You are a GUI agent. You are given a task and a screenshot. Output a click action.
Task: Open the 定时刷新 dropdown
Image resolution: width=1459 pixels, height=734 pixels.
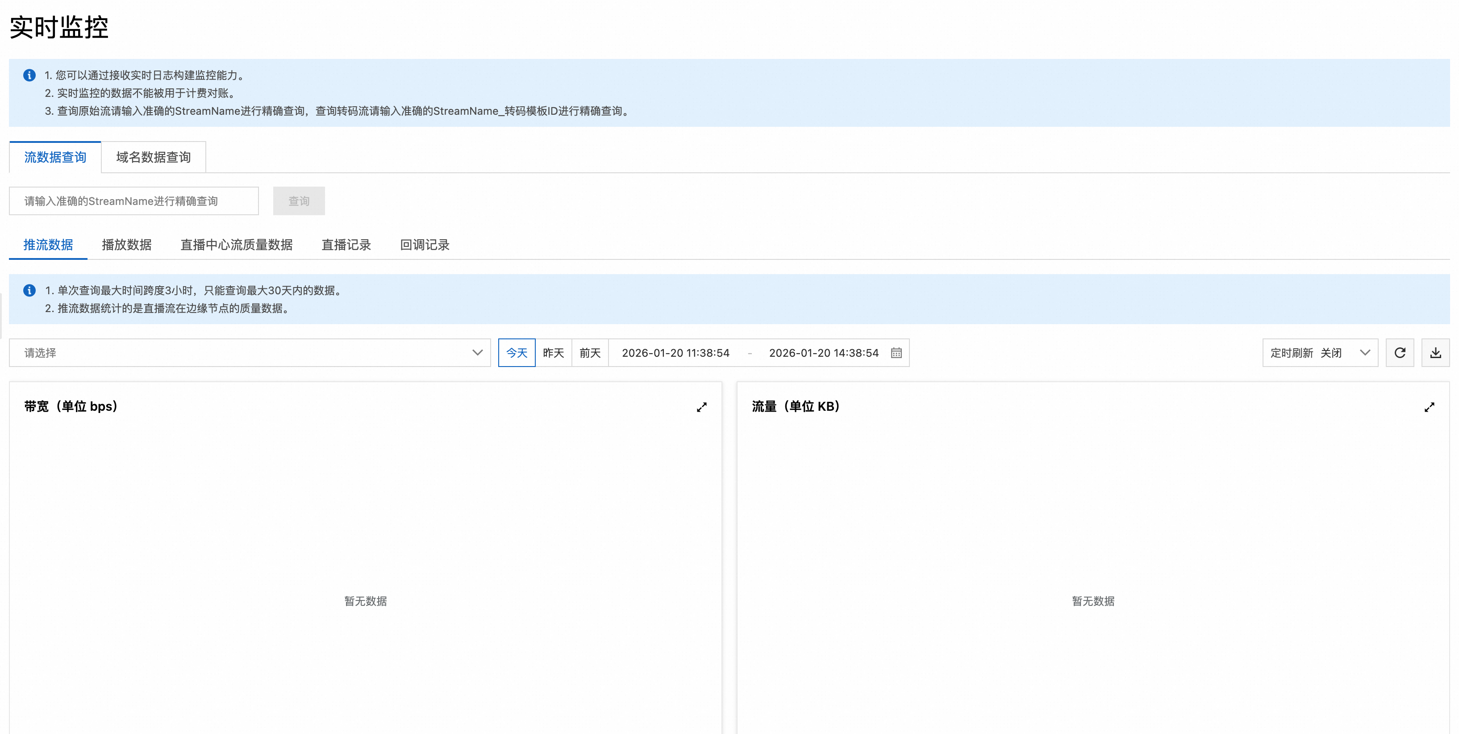pyautogui.click(x=1320, y=353)
